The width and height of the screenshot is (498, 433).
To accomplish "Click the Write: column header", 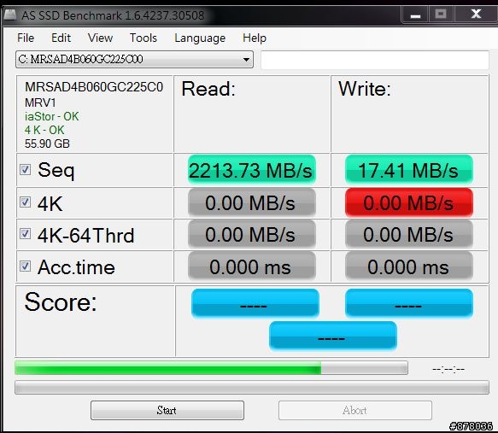I will (x=365, y=89).
